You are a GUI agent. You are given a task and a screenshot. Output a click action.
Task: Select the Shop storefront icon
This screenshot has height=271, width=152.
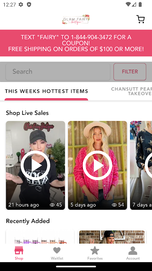click(19, 250)
